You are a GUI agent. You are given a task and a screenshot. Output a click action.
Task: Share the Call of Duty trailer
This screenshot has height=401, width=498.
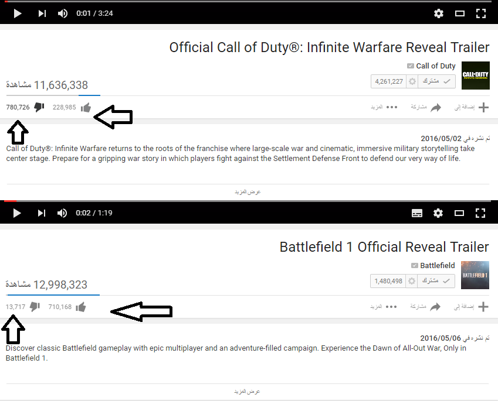tap(426, 107)
